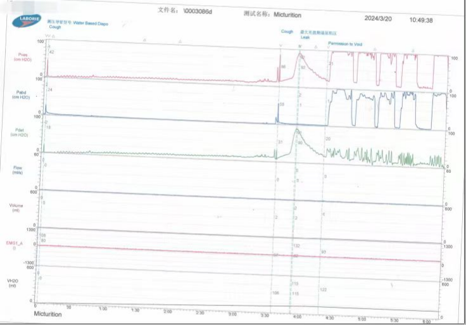
Task: Click the Micturition label below the time axis
Action: 48,314
